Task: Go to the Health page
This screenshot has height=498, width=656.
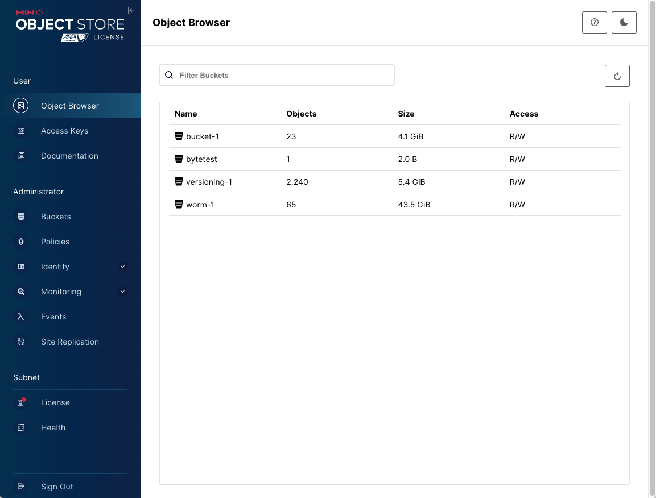Action: point(53,428)
